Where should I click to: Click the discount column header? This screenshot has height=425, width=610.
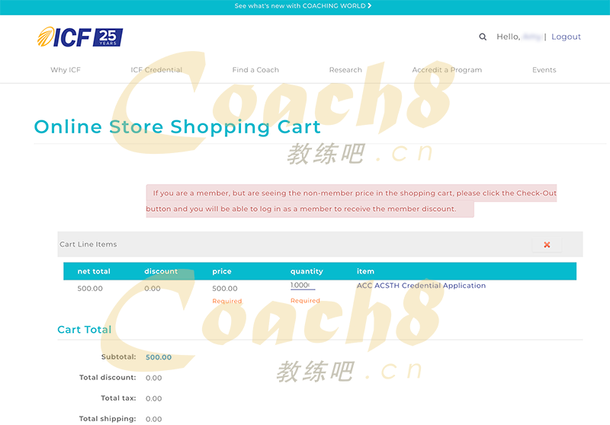(161, 271)
